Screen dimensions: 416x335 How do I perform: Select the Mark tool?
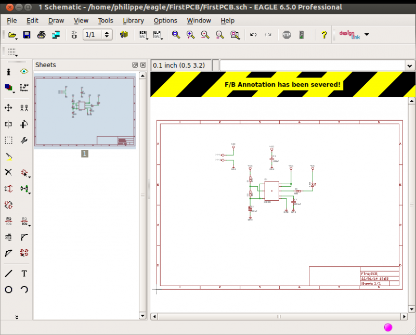pos(24,87)
